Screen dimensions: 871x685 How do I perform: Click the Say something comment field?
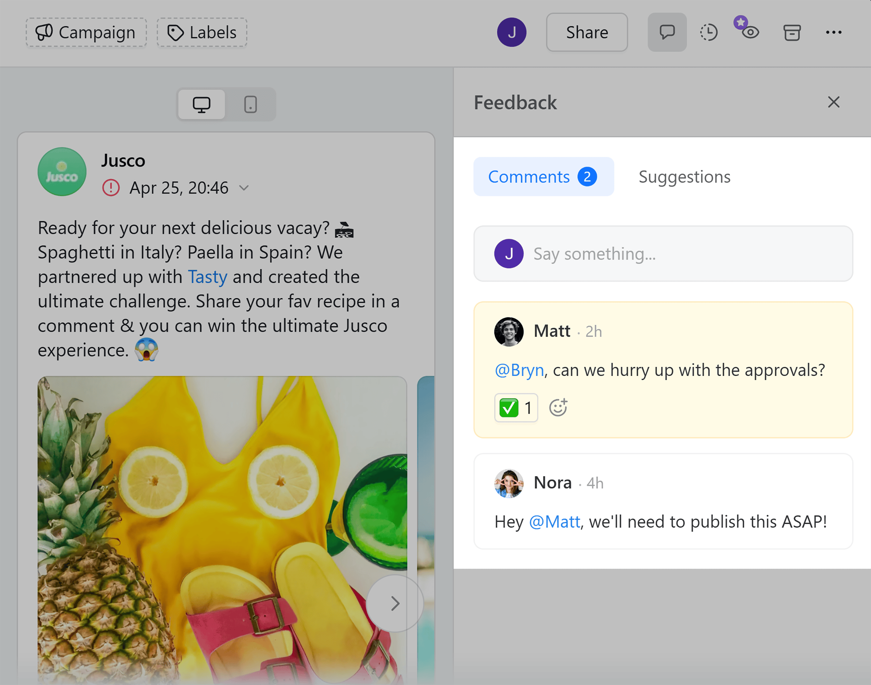662,254
